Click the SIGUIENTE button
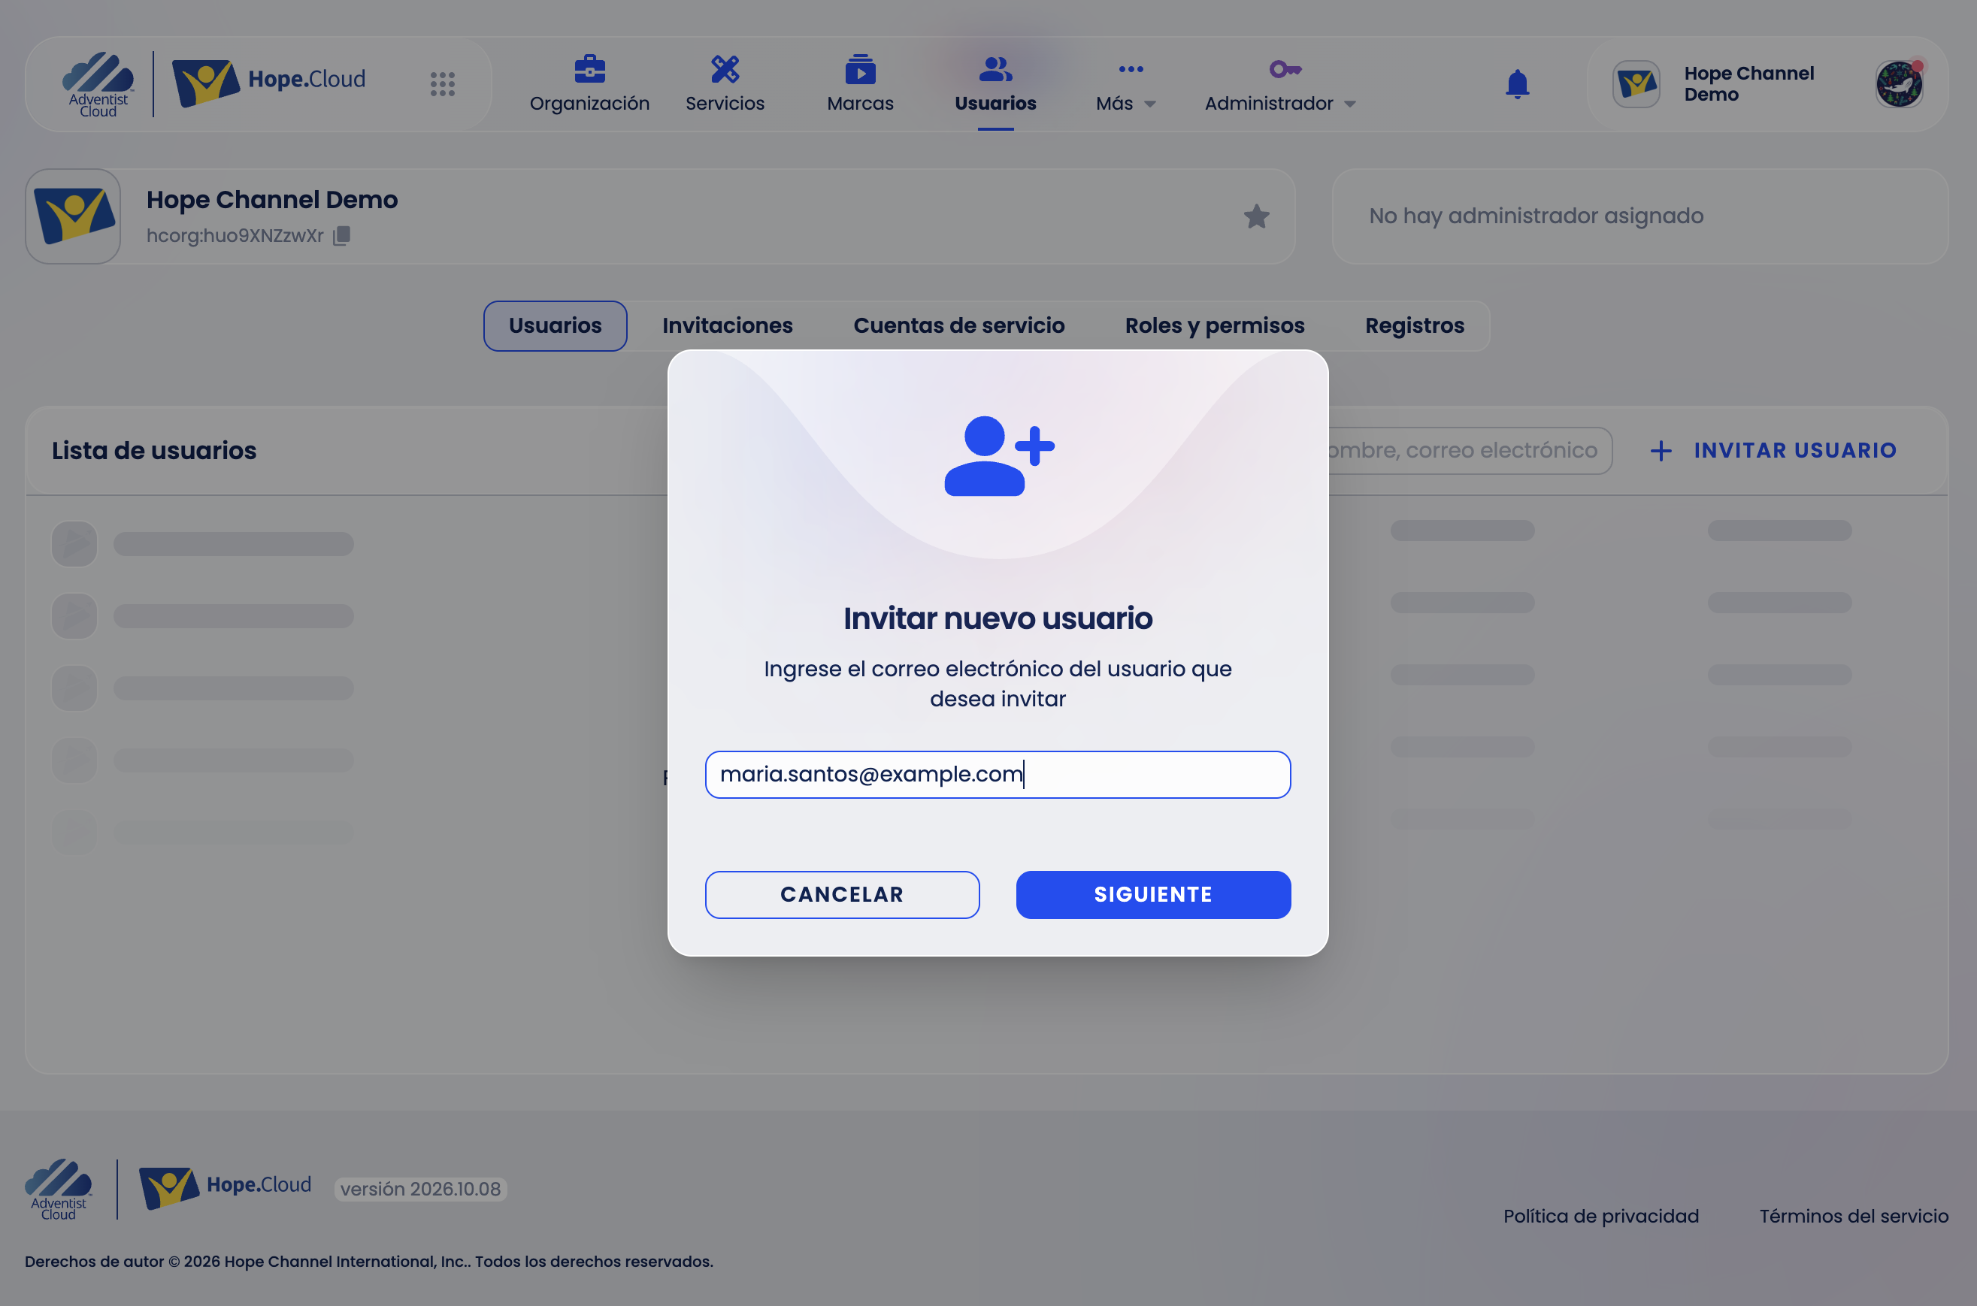 pos(1153,894)
